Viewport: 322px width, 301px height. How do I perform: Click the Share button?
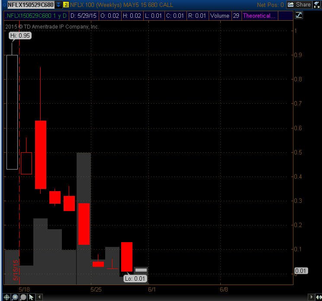point(299,5)
